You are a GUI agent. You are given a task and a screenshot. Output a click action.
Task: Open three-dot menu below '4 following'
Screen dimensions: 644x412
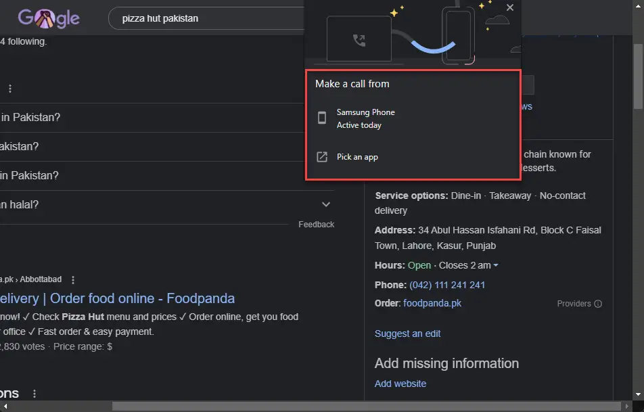(10, 89)
